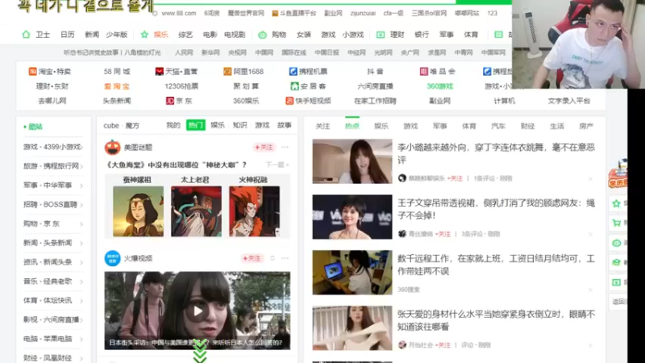Screen dimensions: 645x363
Task: Open the 人民网 news site link
Action: click(x=184, y=52)
